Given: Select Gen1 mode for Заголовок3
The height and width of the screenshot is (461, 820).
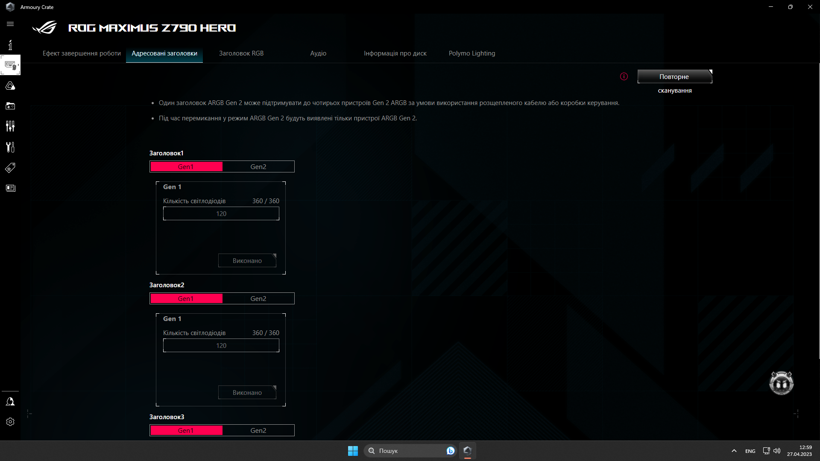Looking at the screenshot, I should click(x=186, y=430).
